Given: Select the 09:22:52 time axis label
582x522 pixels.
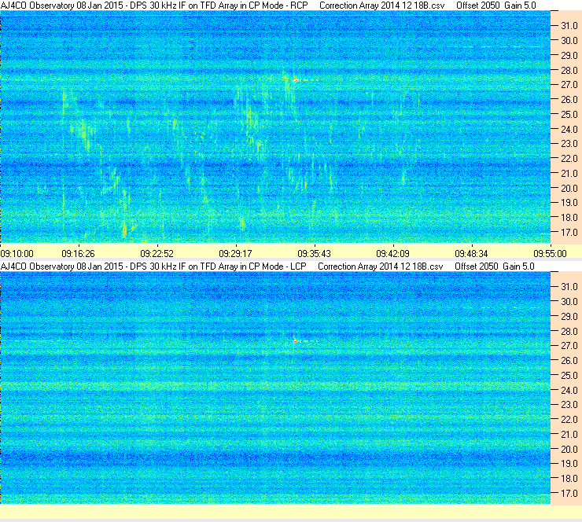Looking at the screenshot, I should 157,254.
